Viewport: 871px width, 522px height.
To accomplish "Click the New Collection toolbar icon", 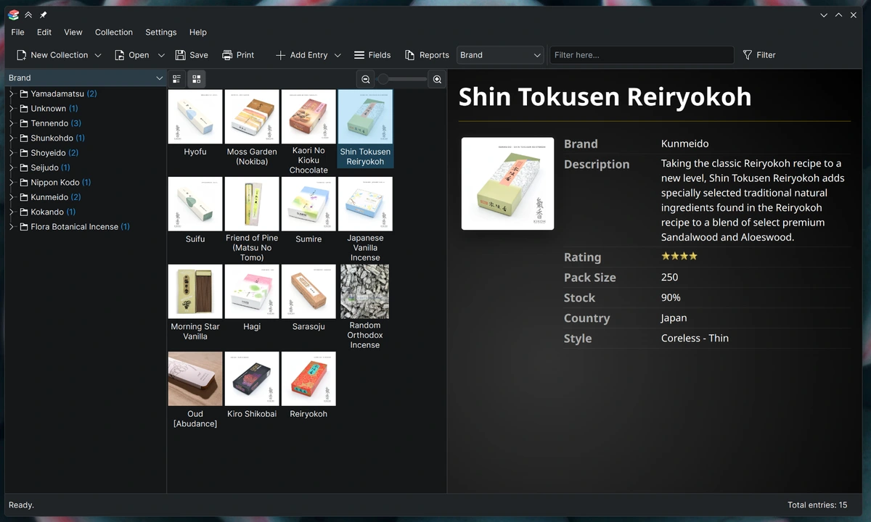I will pos(22,55).
